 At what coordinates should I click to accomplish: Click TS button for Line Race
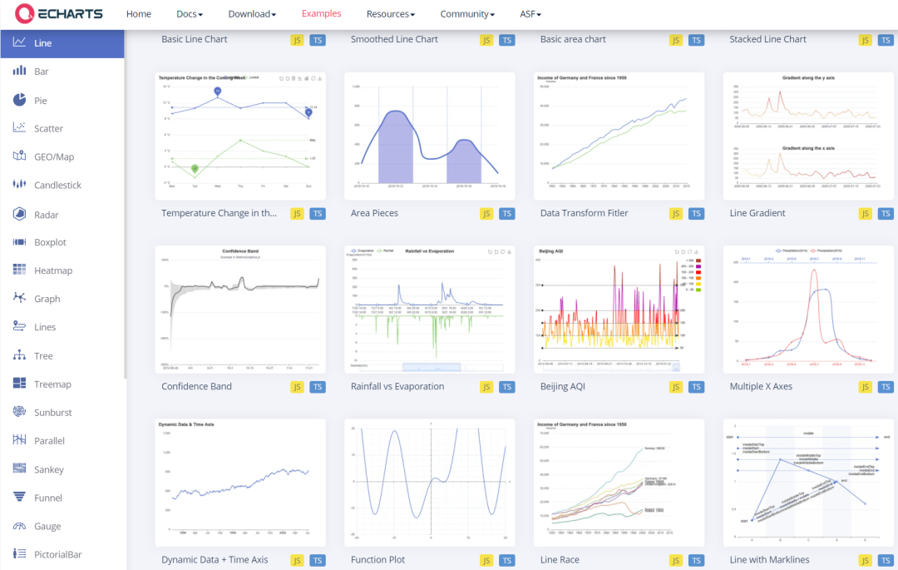[x=697, y=560]
